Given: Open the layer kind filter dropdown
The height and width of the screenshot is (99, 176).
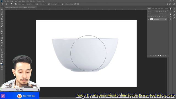Looking at the screenshot, I should 152,11.
